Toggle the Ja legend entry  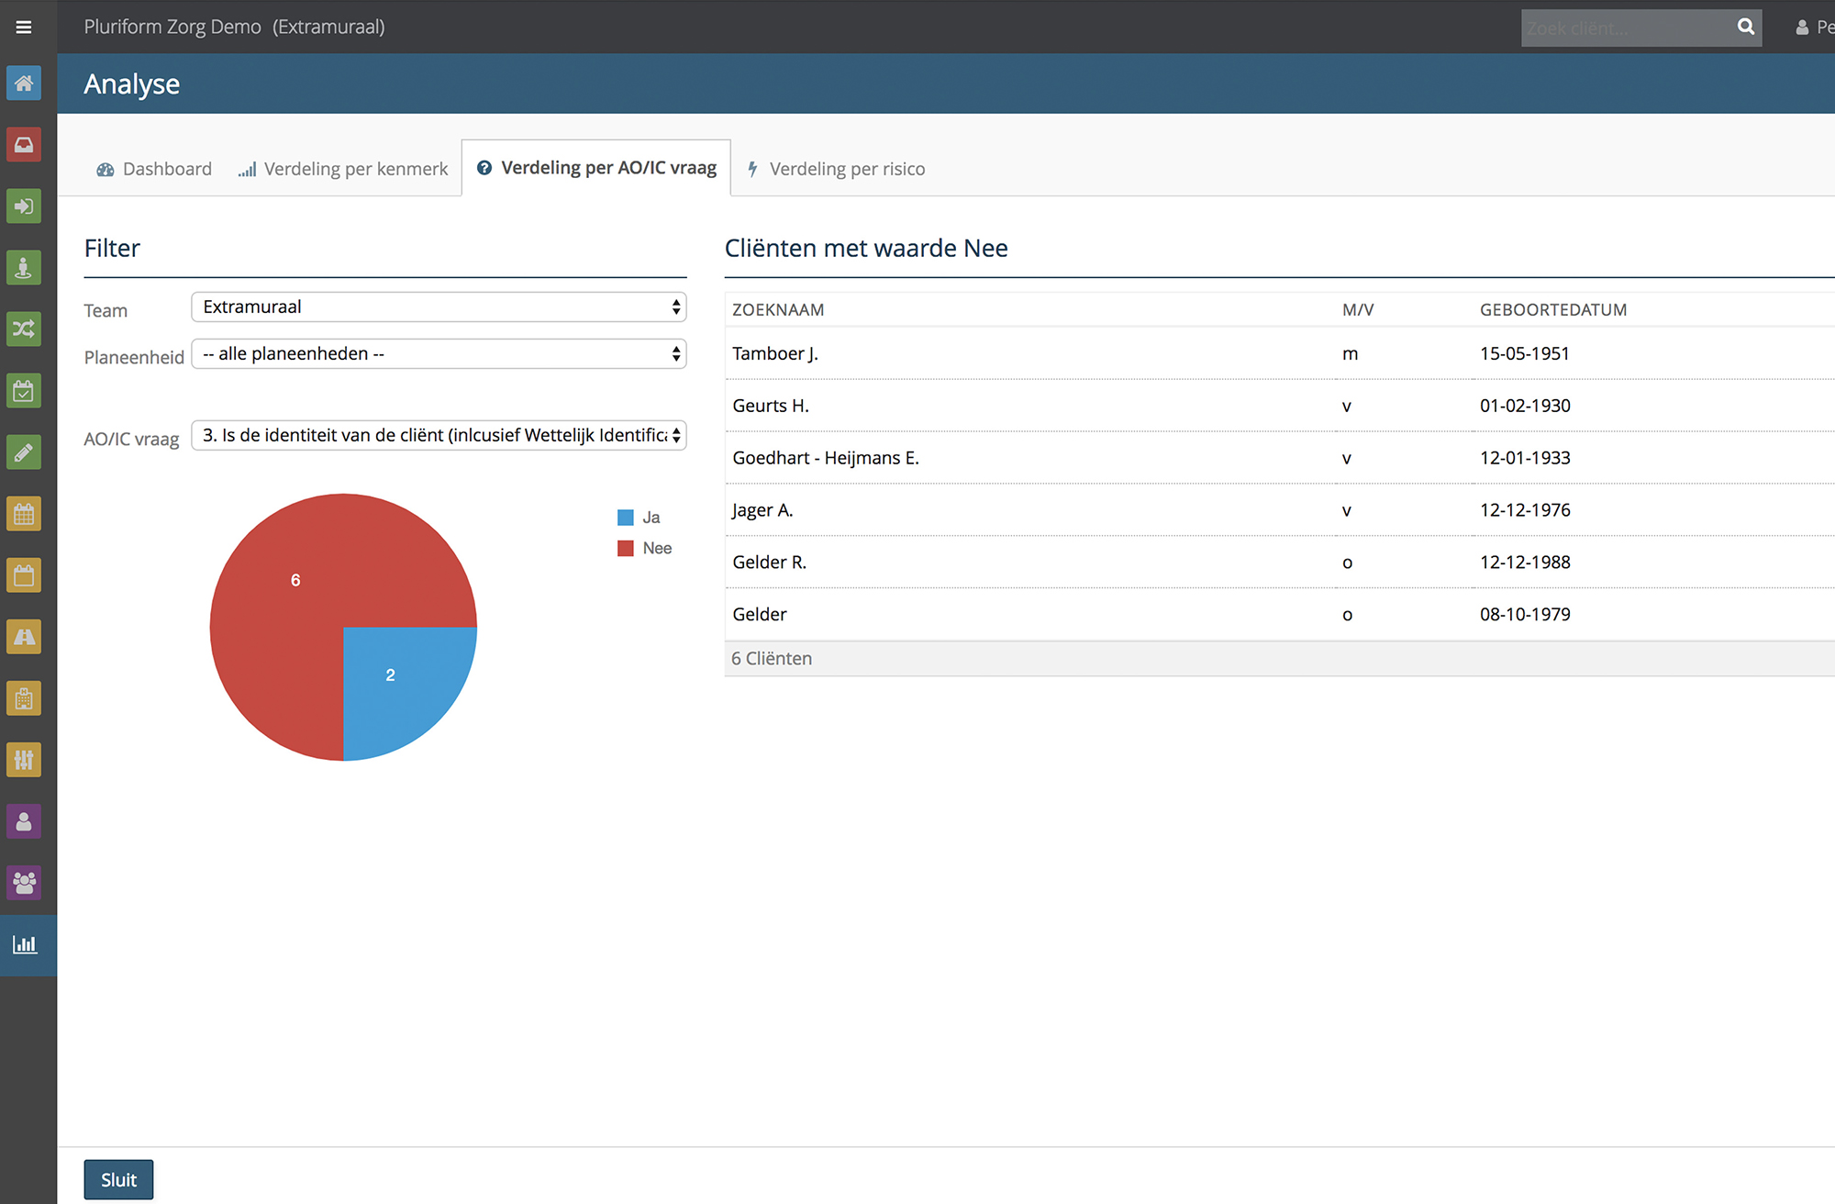pos(639,518)
